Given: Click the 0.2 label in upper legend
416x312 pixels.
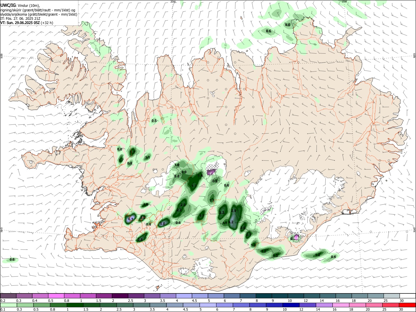Looking at the screenshot, I should pos(3,301).
